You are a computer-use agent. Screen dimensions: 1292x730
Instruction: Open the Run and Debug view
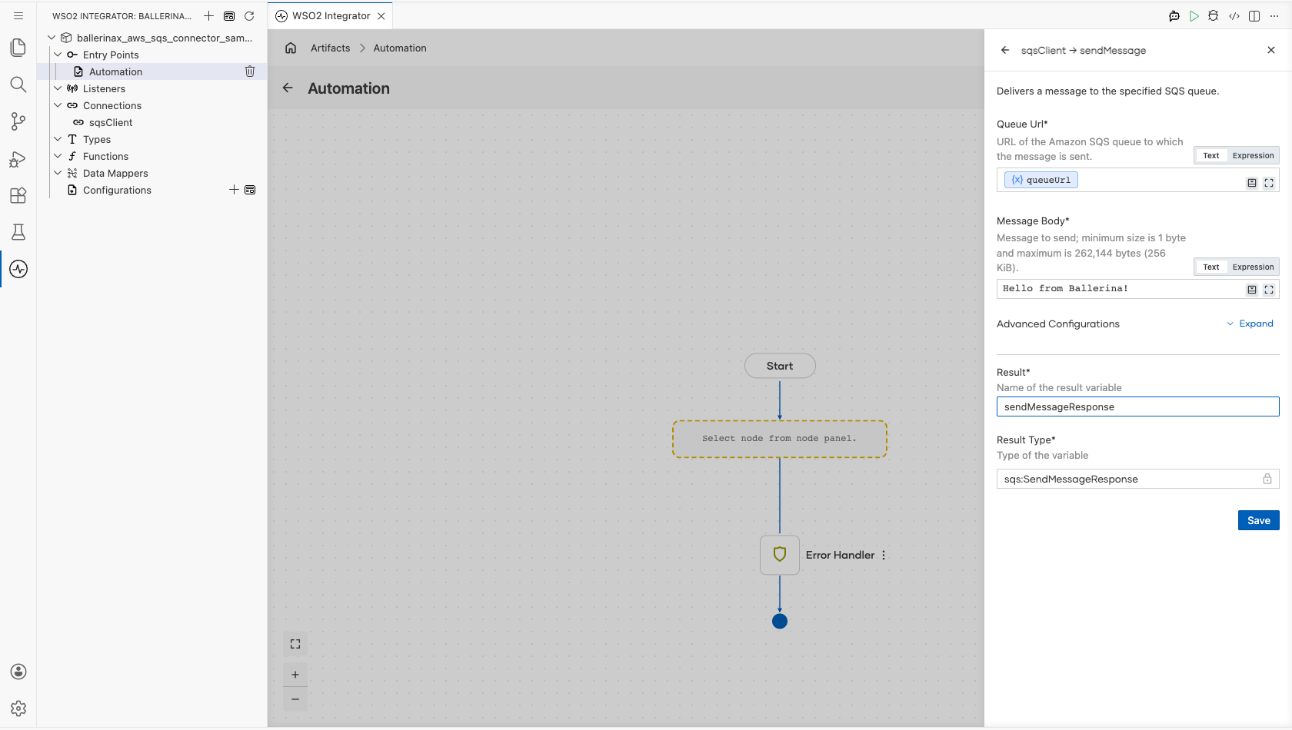click(18, 158)
